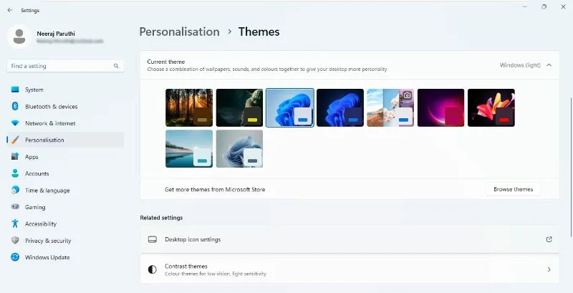This screenshot has height=293, width=573.
Task: Click the Neeraj Paruthi account name
Action: click(x=56, y=34)
